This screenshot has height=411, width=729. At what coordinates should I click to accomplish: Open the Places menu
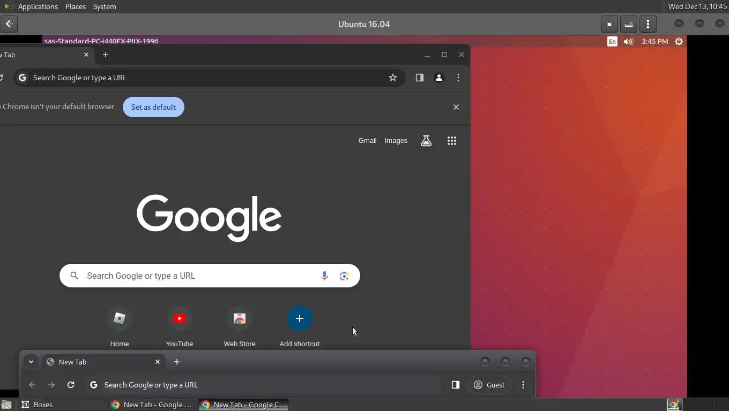(76, 6)
